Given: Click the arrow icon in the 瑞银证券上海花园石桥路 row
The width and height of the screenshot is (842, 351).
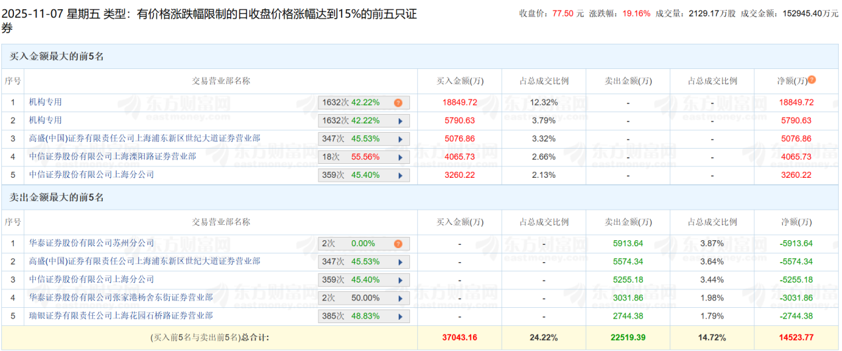Looking at the screenshot, I should pos(400,316).
